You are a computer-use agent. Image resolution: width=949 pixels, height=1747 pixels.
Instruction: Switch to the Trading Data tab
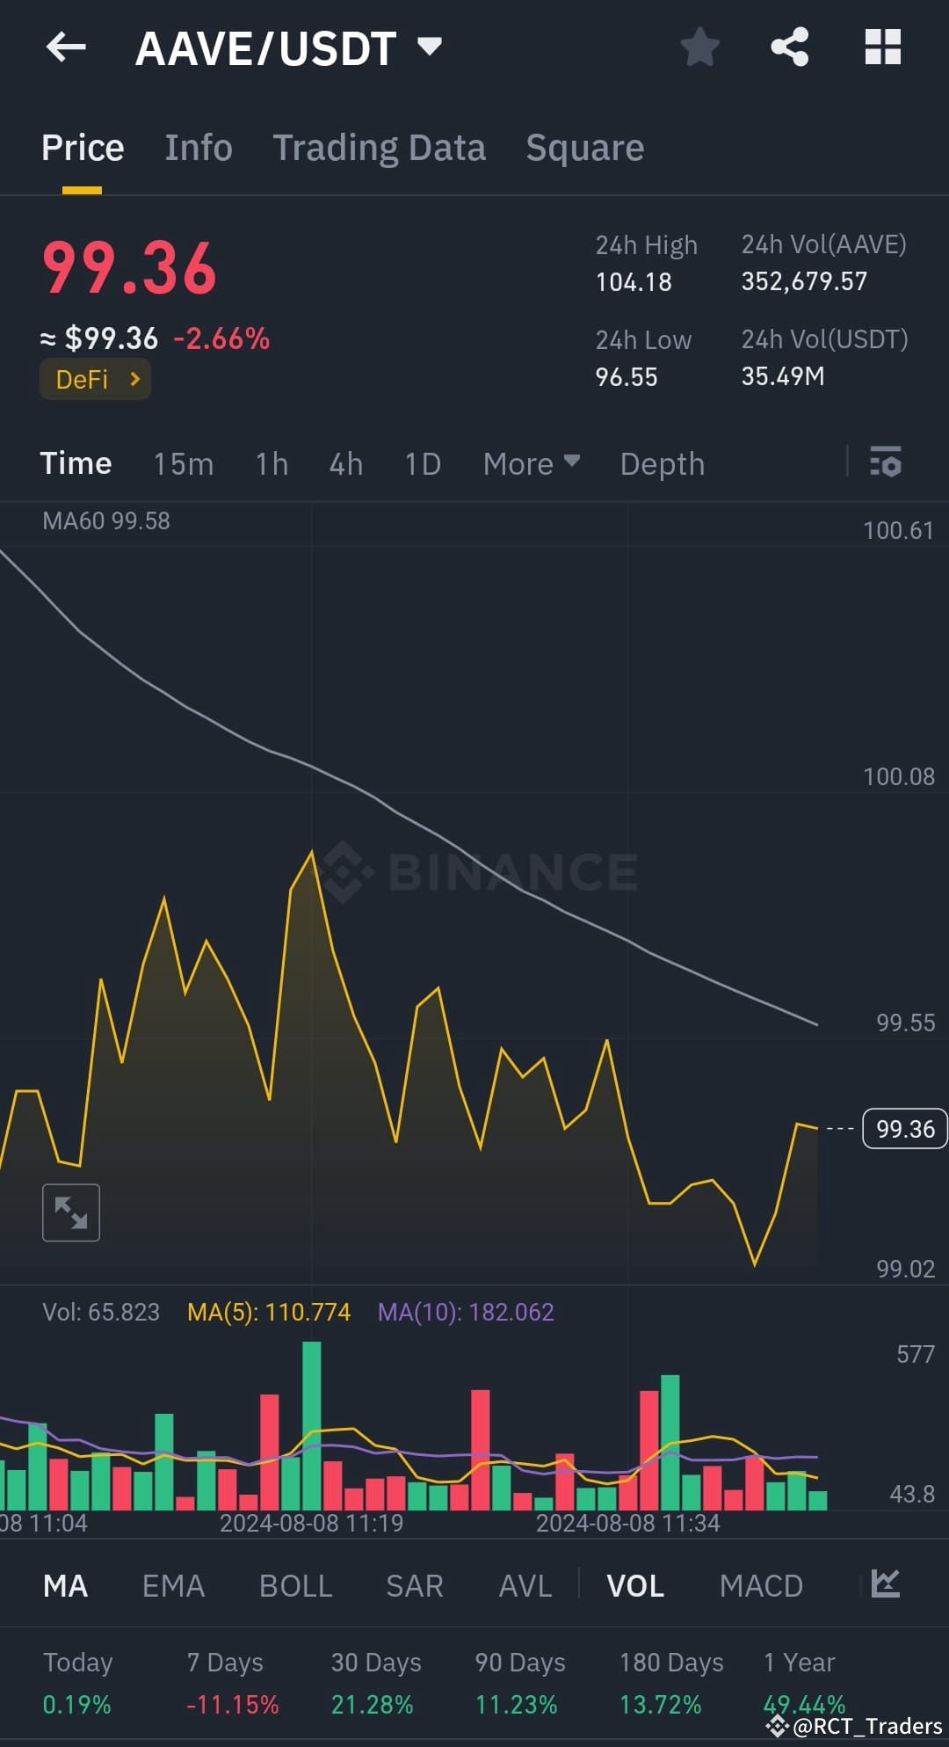click(380, 147)
